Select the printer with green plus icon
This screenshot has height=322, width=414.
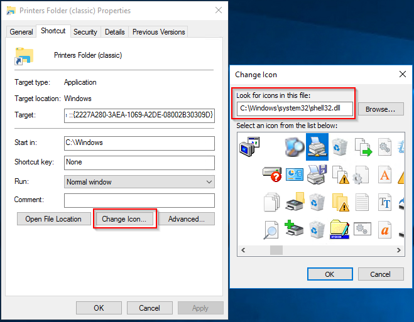pyautogui.click(x=294, y=228)
